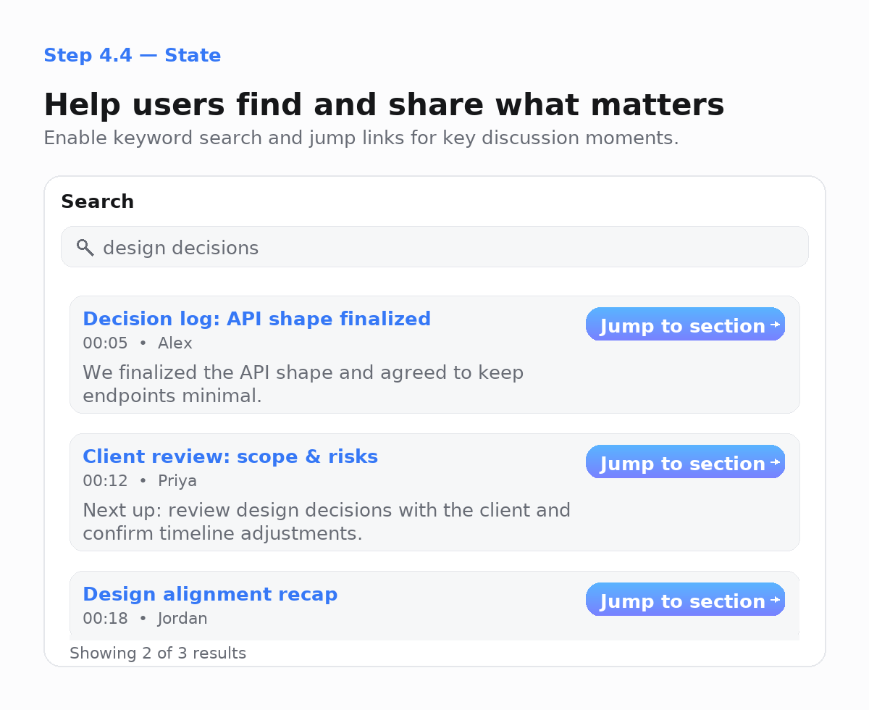The width and height of the screenshot is (869, 710).
Task: Click the heading "Help users find and share what matters"
Action: (385, 104)
